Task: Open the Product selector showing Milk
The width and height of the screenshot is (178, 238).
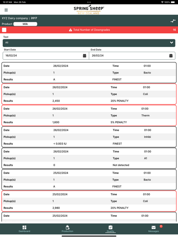Action: (x=25, y=24)
